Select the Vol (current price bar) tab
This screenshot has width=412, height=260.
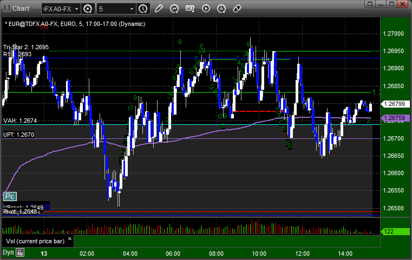35,241
